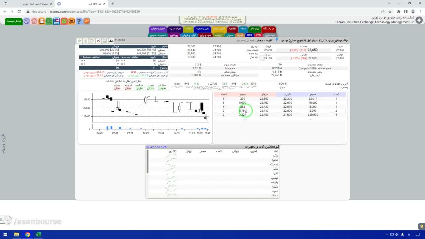This screenshot has width=425, height=239.
Task: Click the green نمایش فهرست button
Action: click(x=14, y=21)
